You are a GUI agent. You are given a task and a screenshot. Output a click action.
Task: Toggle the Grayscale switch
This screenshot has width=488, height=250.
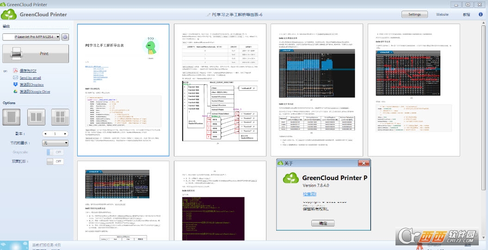coord(55,152)
